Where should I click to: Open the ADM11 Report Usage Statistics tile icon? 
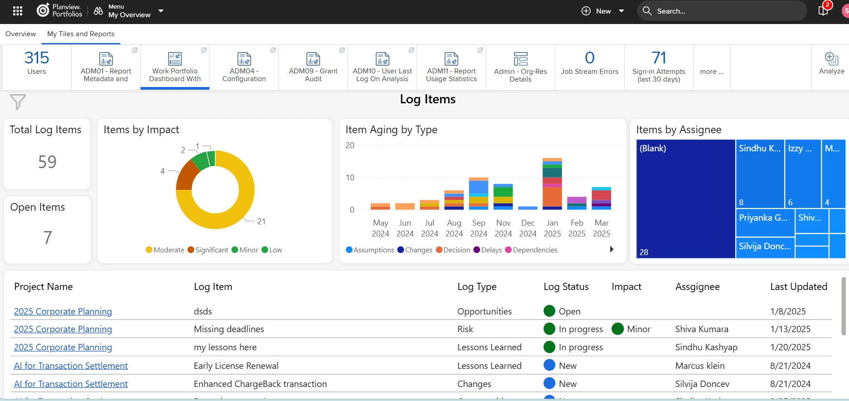click(451, 59)
